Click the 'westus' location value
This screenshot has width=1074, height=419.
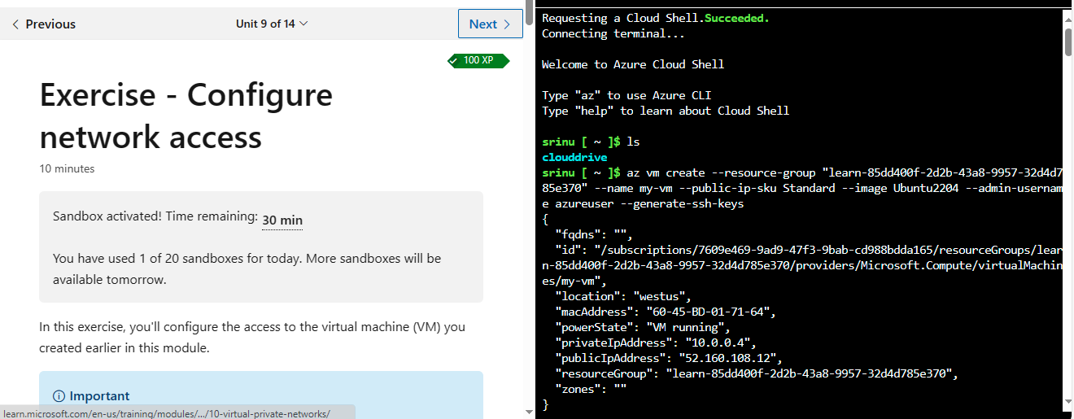[661, 296]
